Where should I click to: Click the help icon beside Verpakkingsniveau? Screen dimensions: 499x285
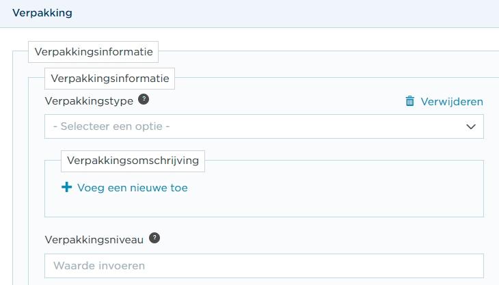155,238
